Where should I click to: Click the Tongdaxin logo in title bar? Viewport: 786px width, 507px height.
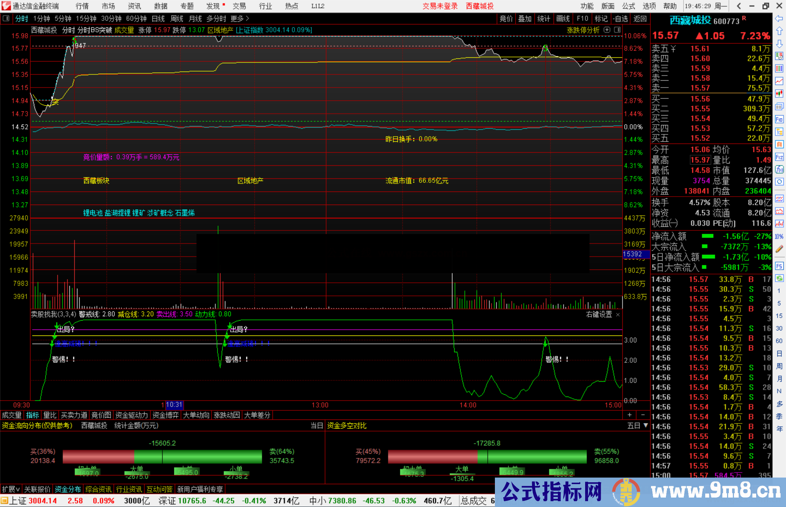click(6, 6)
